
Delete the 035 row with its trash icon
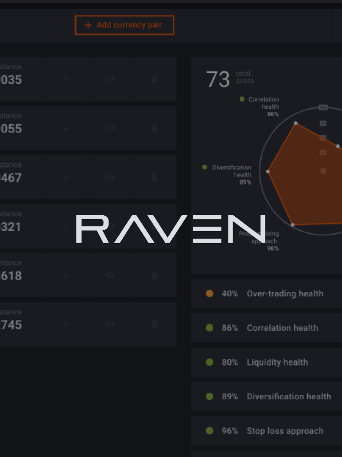[155, 79]
